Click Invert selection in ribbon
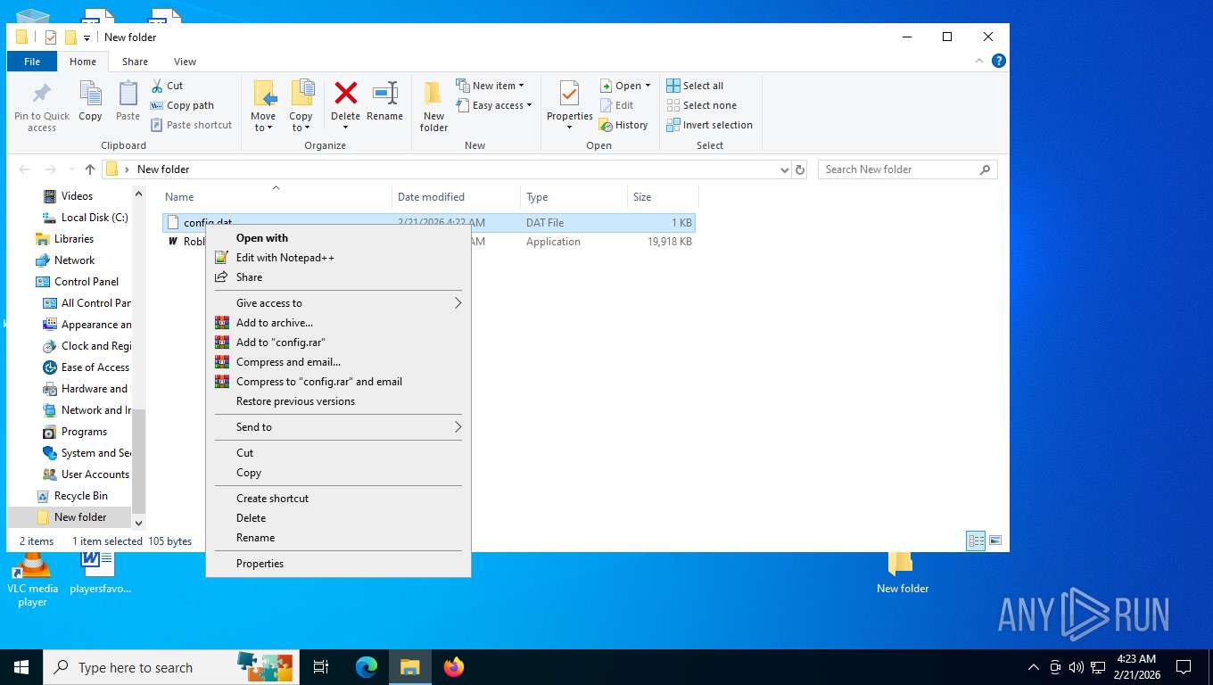 tap(709, 125)
